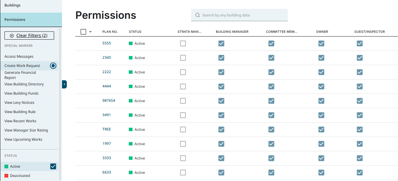Filter by View Recent Works
This screenshot has height=181, width=398.
[x=20, y=121]
